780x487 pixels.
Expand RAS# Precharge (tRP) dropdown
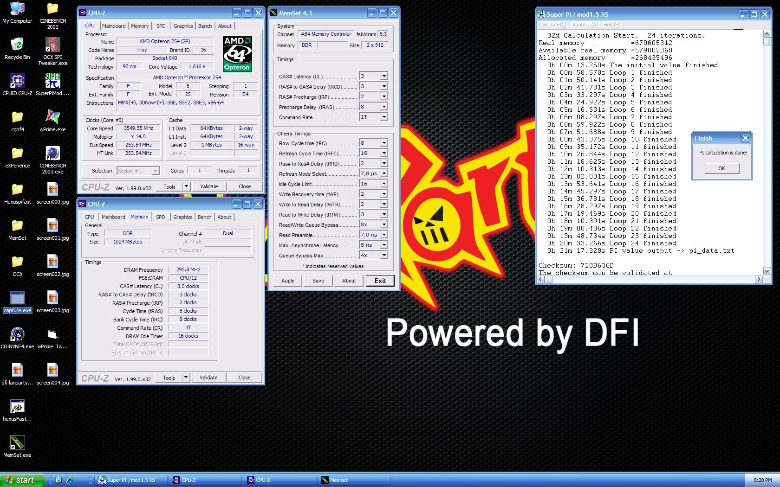pyautogui.click(x=384, y=96)
